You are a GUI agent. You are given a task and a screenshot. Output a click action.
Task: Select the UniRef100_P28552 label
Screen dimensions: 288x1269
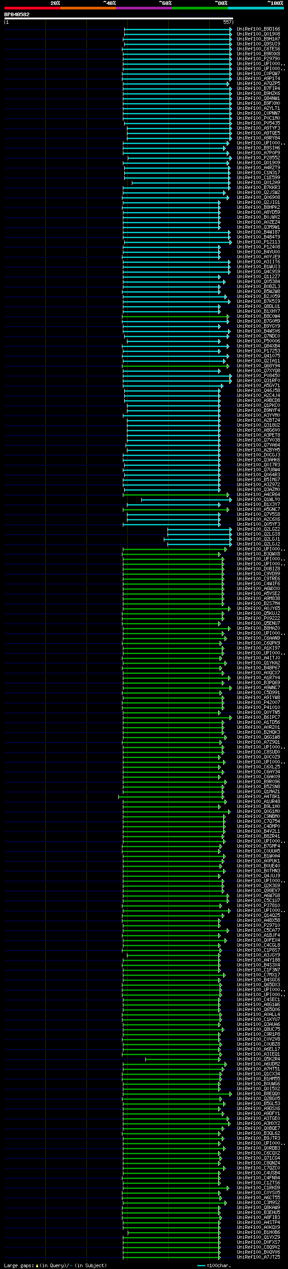pos(258,158)
